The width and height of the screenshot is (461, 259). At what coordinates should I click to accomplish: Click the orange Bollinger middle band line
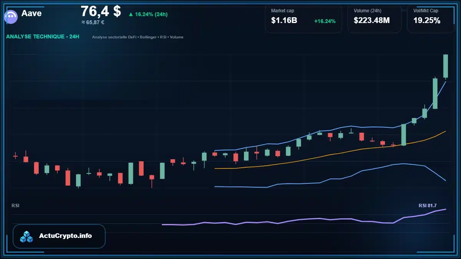[x=330, y=154]
